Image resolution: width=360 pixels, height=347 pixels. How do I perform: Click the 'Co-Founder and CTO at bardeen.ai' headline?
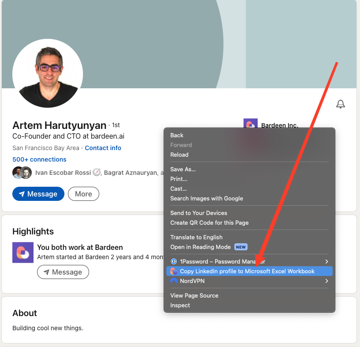tap(68, 136)
